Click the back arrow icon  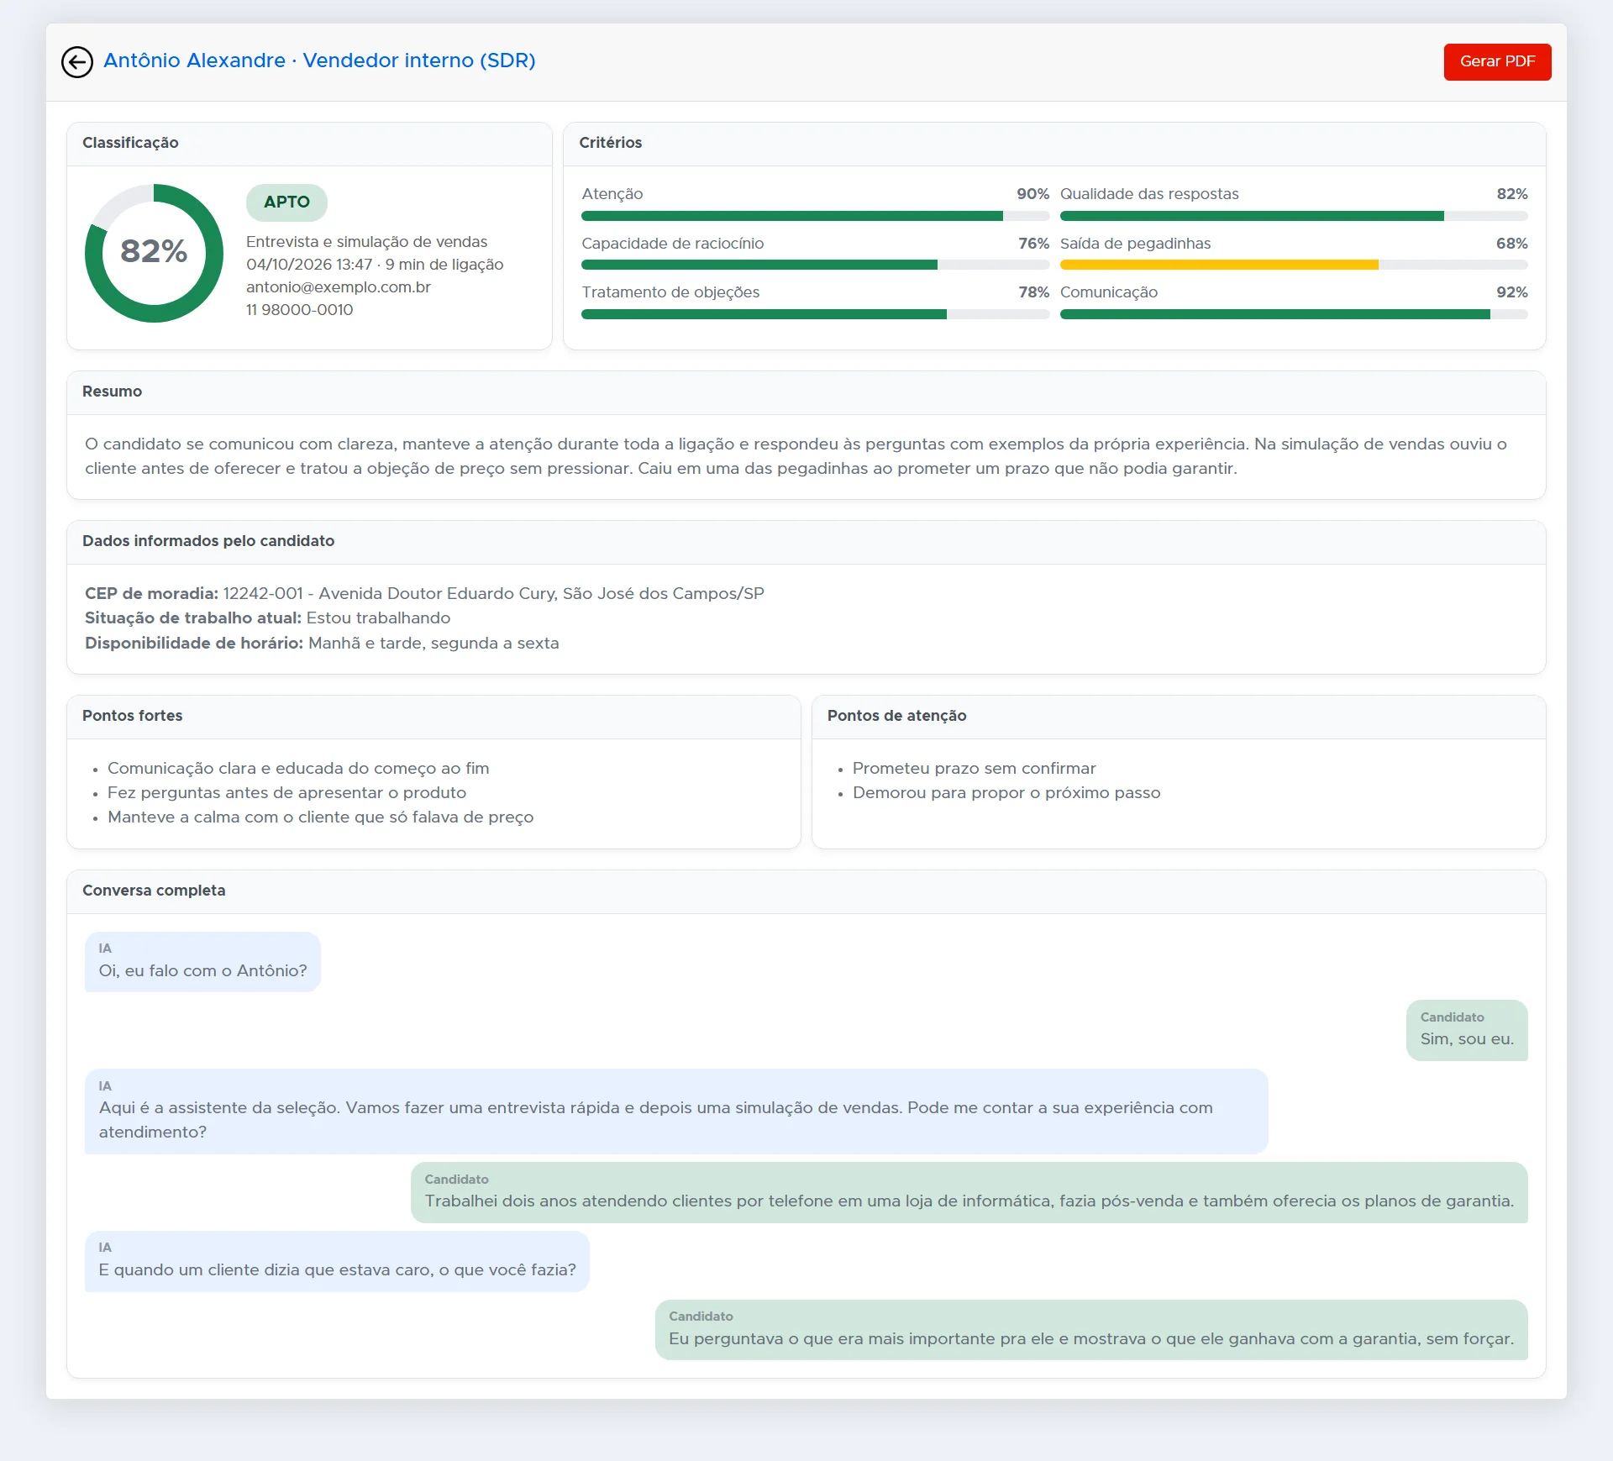77,61
